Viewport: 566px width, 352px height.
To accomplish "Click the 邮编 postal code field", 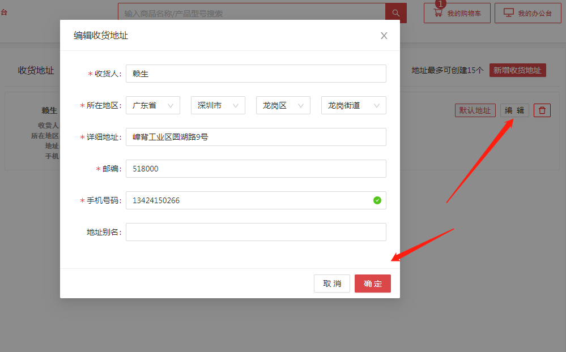I will (256, 169).
